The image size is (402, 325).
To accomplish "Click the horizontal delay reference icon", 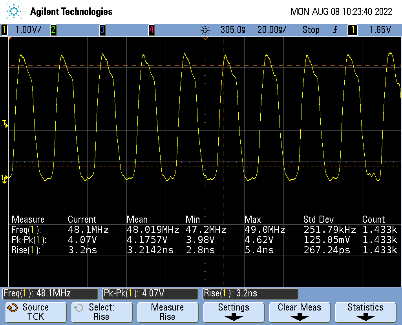I will [x=205, y=30].
